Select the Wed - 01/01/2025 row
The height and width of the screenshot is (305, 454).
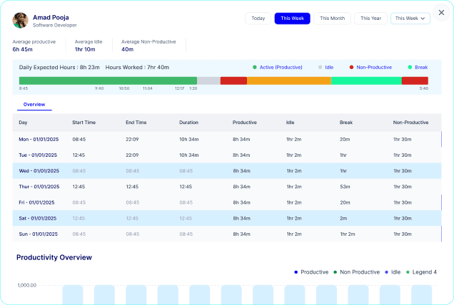pos(228,171)
